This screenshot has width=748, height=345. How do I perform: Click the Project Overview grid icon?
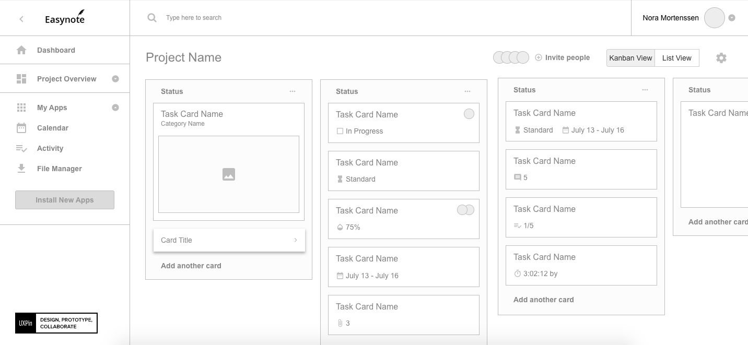click(x=21, y=79)
